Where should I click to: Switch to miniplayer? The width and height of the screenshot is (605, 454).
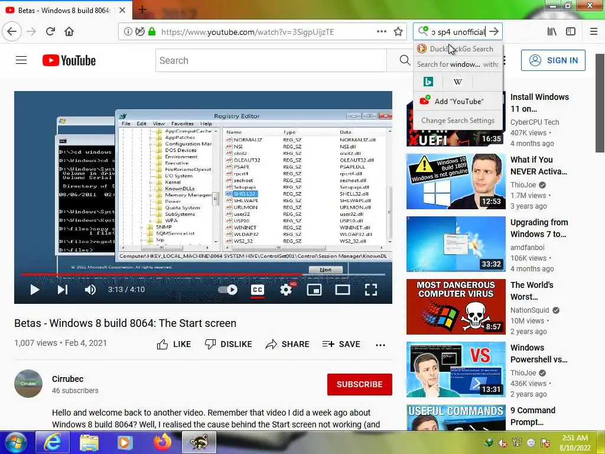pos(314,290)
